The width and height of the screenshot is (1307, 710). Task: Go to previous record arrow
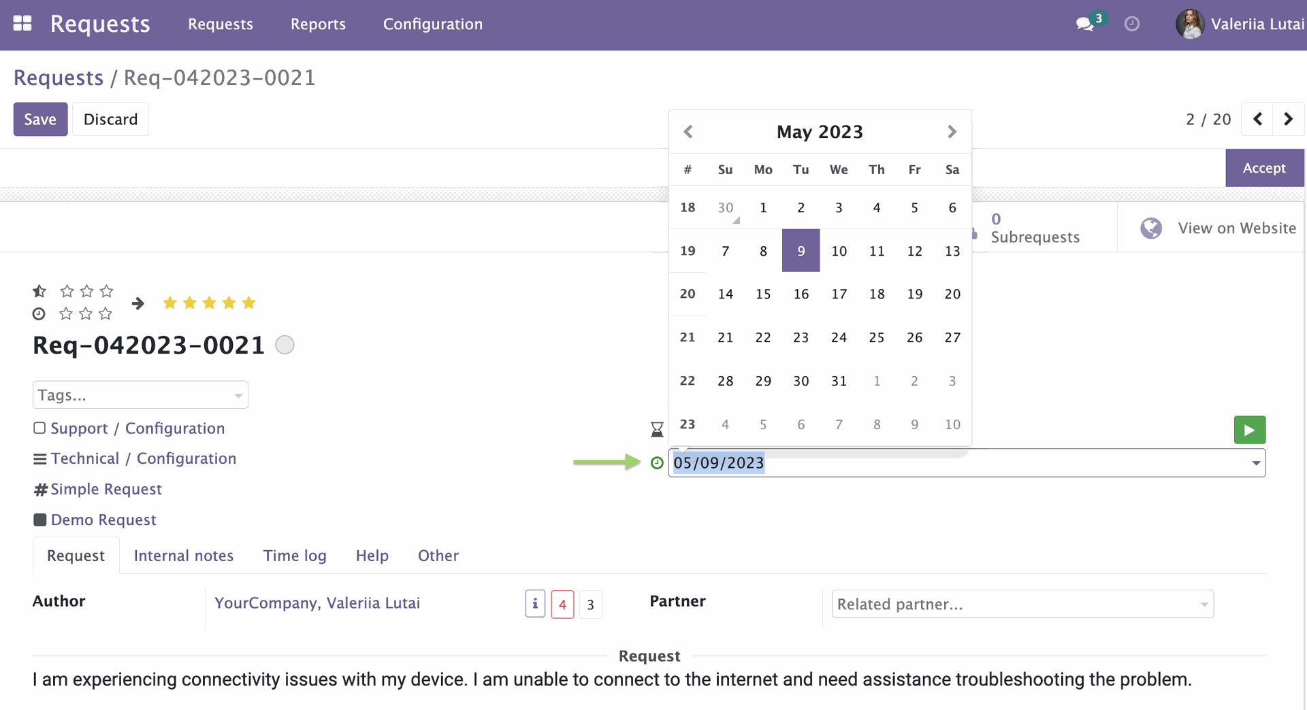[x=1258, y=119]
